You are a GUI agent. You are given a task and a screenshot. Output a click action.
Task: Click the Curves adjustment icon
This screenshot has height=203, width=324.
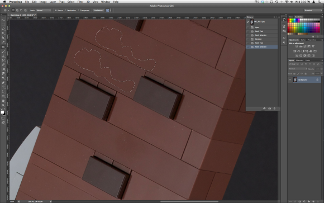(x=305, y=46)
